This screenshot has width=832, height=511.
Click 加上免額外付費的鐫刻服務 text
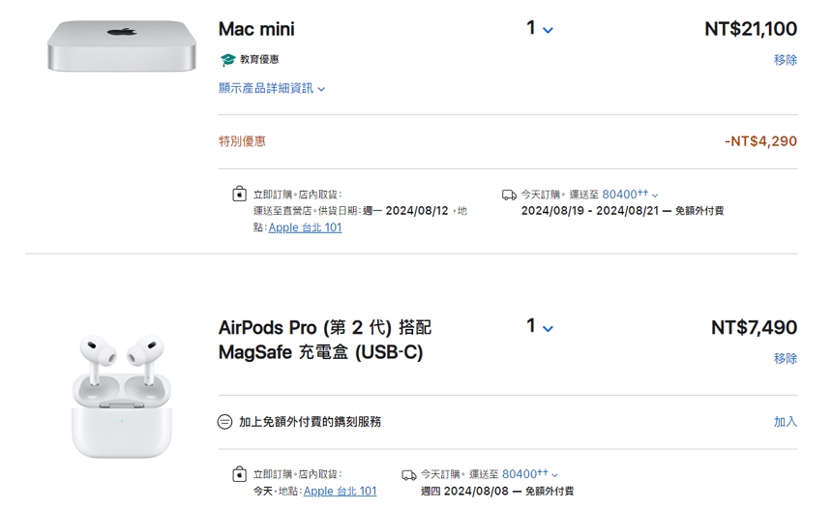tap(310, 422)
